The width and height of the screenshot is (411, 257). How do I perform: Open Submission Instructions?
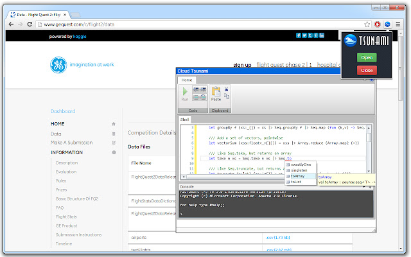click(x=78, y=235)
